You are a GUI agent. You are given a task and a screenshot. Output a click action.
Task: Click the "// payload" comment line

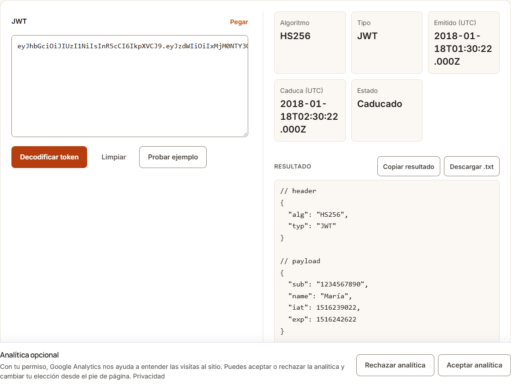[300, 261]
